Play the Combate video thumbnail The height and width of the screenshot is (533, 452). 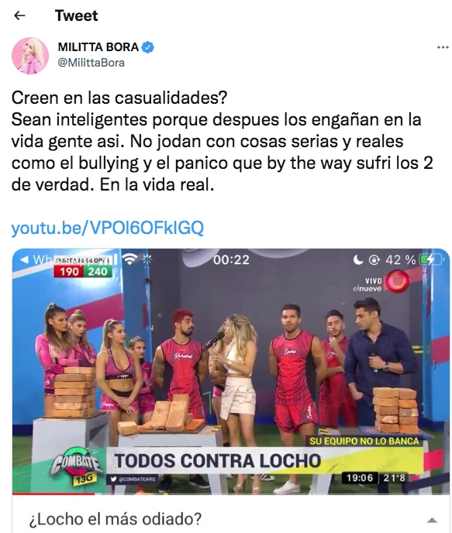point(231,371)
